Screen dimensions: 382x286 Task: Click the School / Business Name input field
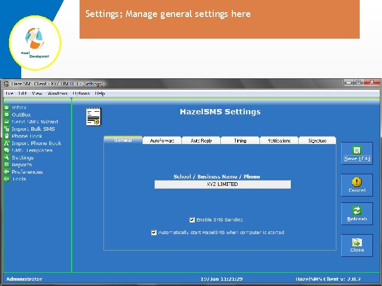click(222, 184)
